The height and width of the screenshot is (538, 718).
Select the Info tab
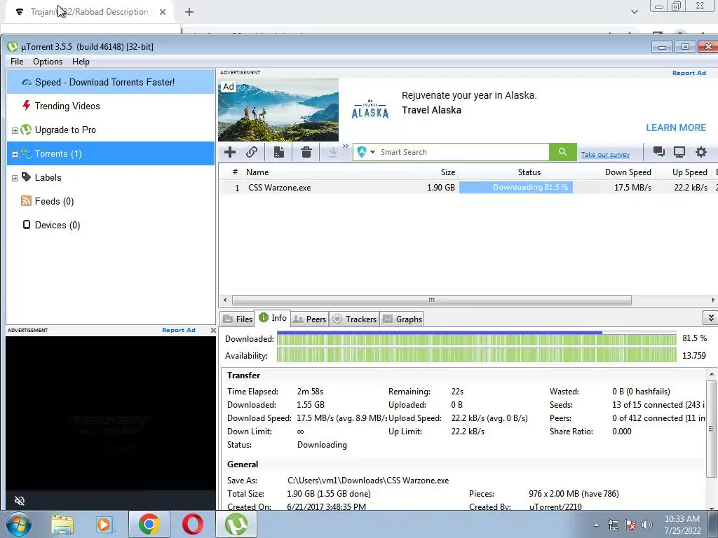pyautogui.click(x=273, y=318)
